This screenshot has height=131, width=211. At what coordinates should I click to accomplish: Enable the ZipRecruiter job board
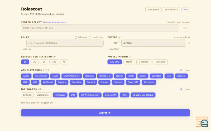tap(43, 95)
